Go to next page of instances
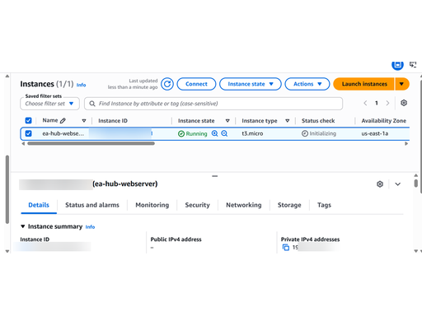 [x=387, y=103]
